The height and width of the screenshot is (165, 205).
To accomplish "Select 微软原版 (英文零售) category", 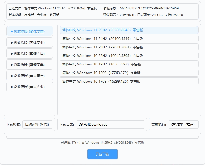I will [x=30, y=76].
